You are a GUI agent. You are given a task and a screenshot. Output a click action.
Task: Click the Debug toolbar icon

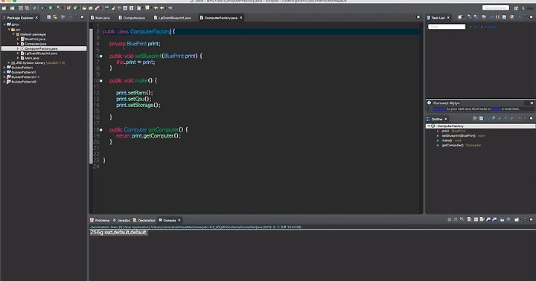click(42, 7)
